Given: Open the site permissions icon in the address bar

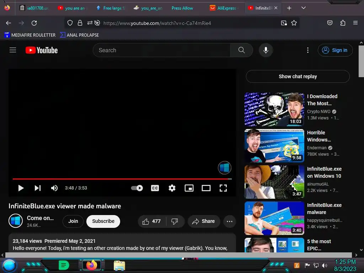Looking at the screenshot, I should point(90,23).
